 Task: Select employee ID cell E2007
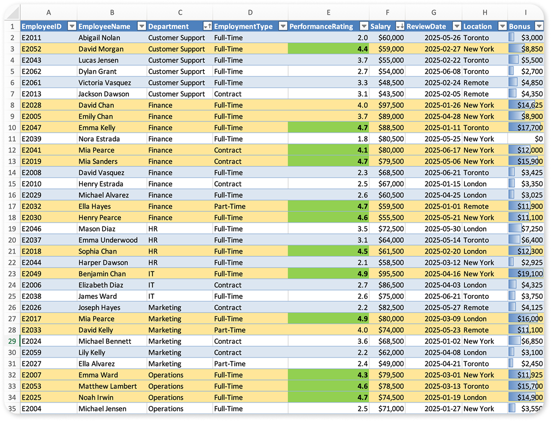(48, 375)
